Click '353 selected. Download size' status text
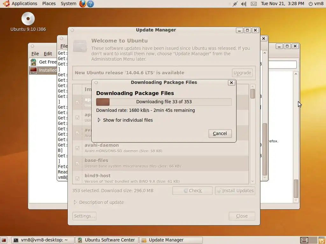Screen dimensions: 326x244 [113, 191]
